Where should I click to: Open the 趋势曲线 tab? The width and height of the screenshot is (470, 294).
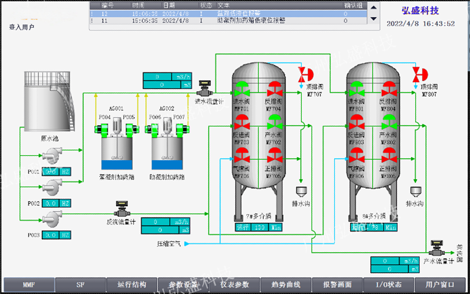click(286, 285)
